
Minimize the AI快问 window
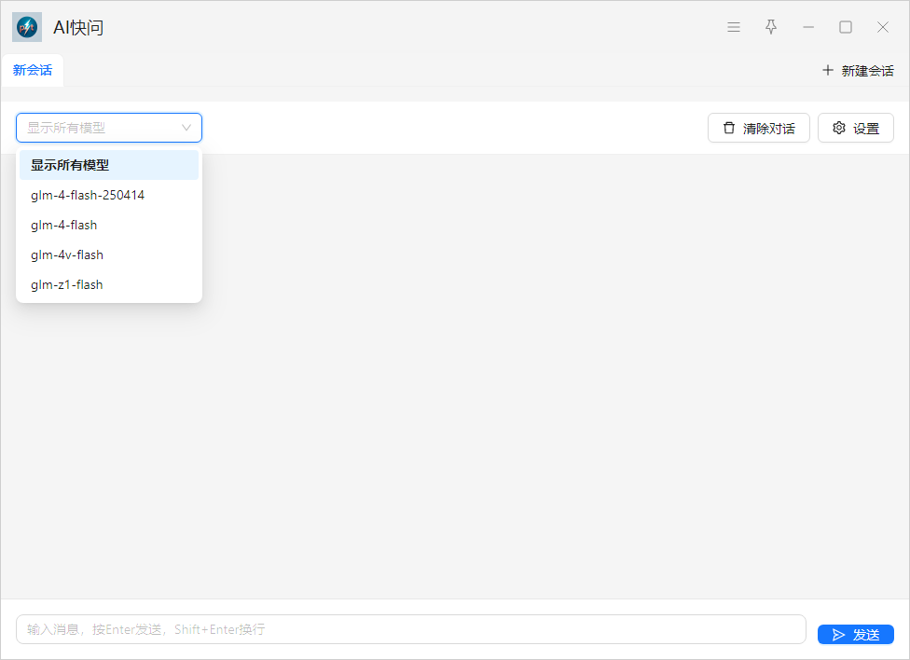pyautogui.click(x=807, y=27)
